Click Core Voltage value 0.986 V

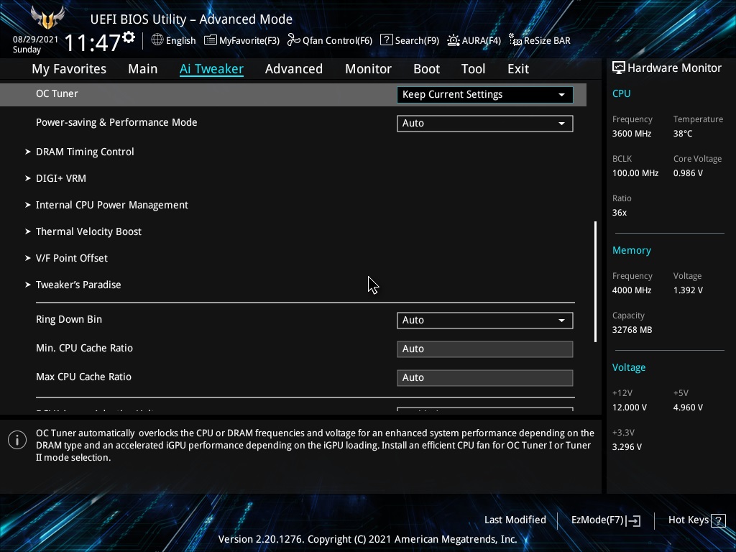click(688, 173)
